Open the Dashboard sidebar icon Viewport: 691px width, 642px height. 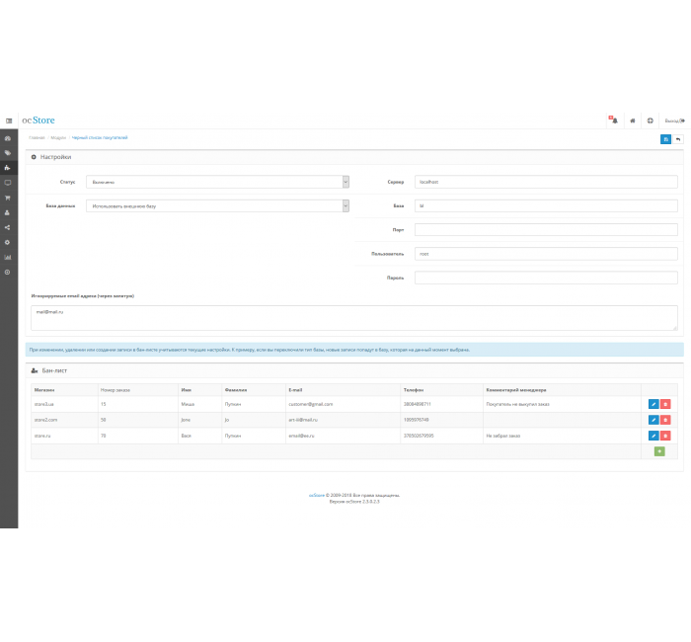click(x=8, y=138)
